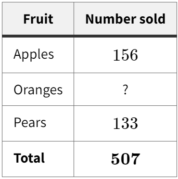Click the letter O in Oranges

pos(18,89)
